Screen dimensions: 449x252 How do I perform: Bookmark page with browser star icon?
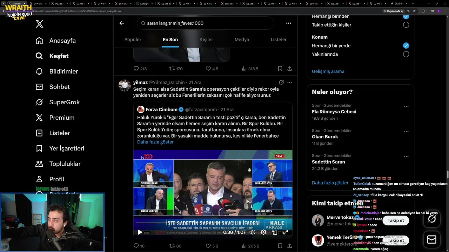point(414,11)
